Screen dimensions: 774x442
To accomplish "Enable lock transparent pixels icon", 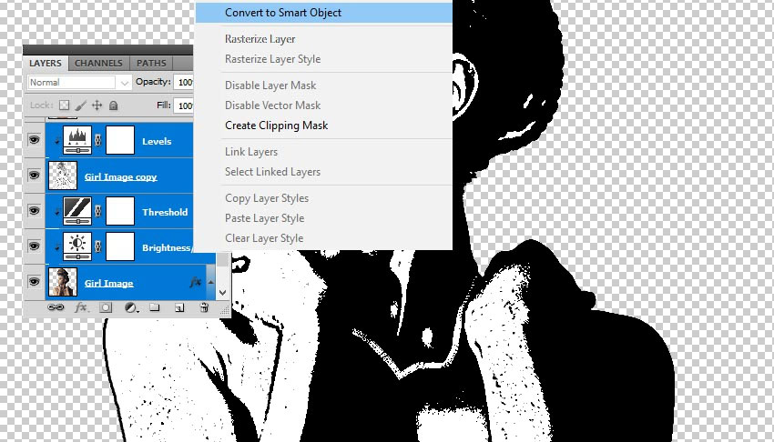I will pos(64,105).
